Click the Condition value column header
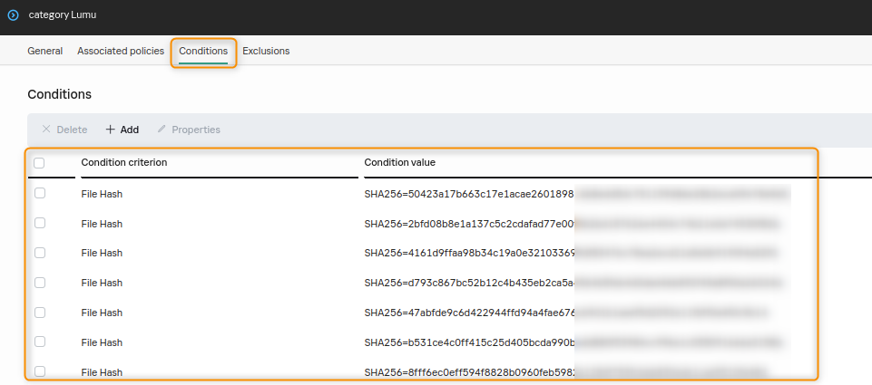Image resolution: width=872 pixels, height=385 pixels. click(x=399, y=162)
